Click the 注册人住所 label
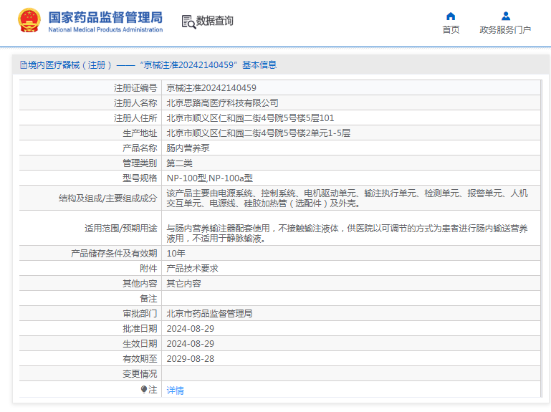Image resolution: width=551 pixels, height=412 pixels. pos(135,118)
